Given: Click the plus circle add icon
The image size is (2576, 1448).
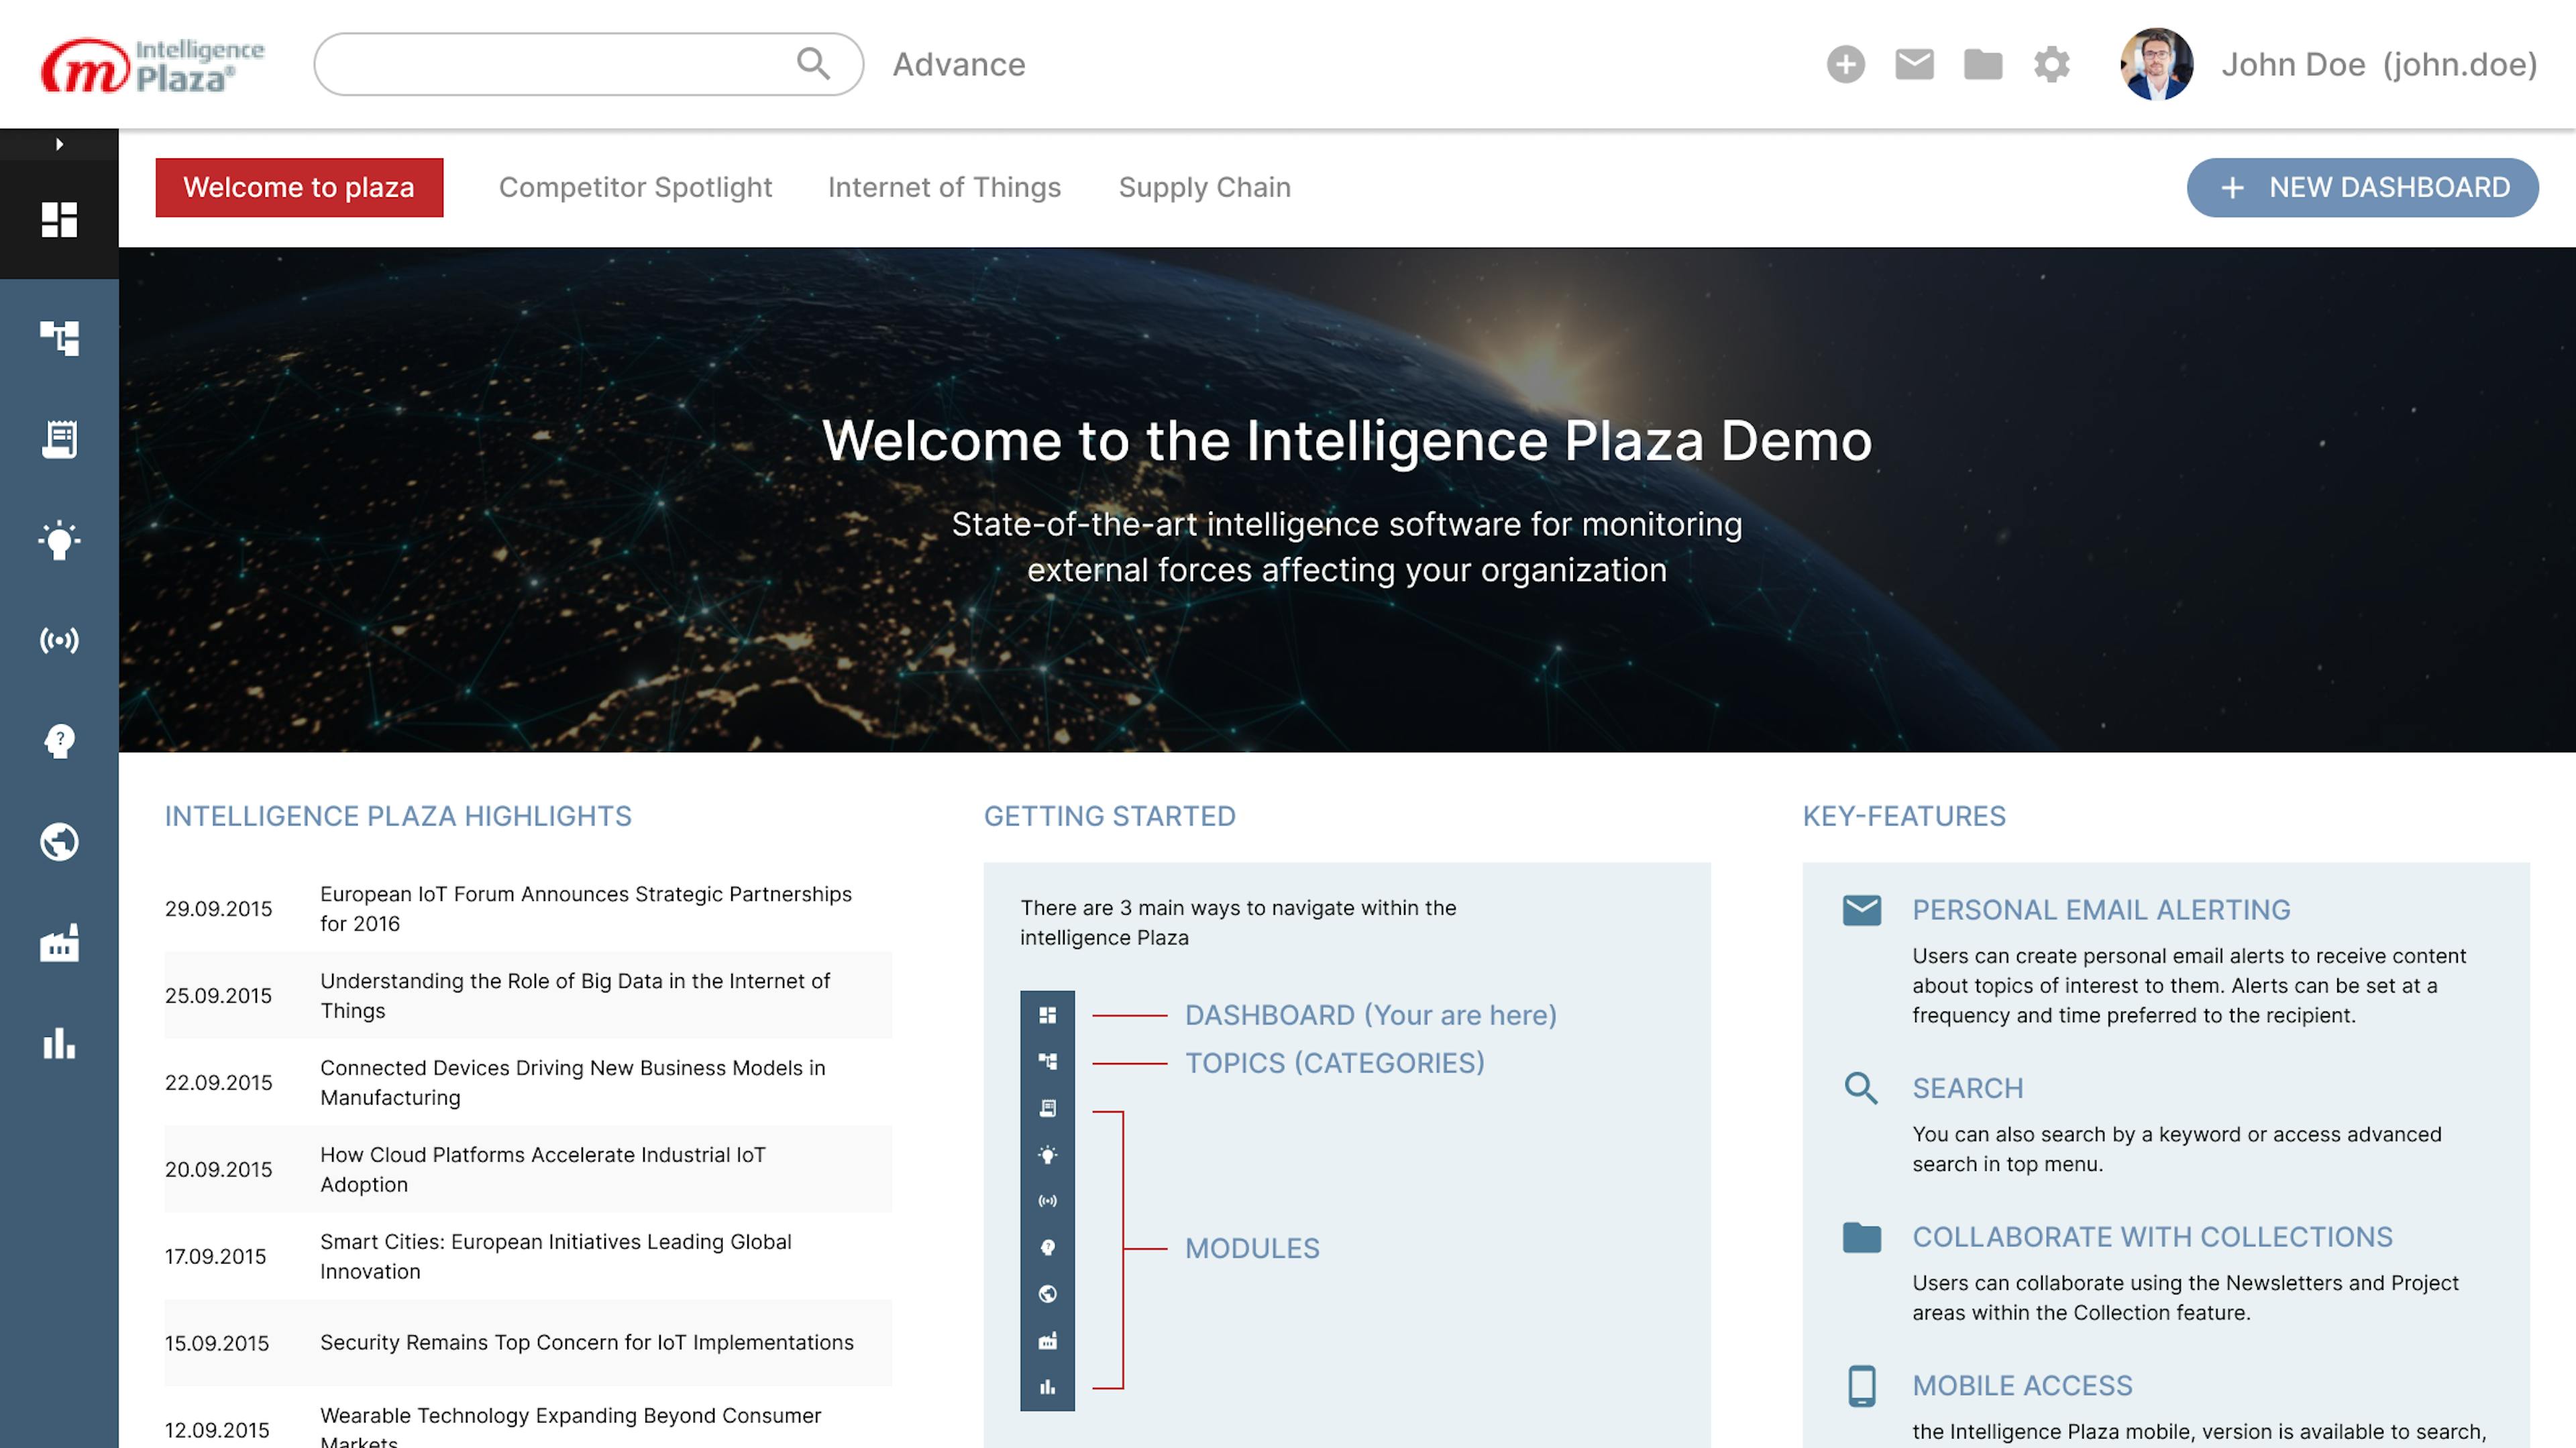Looking at the screenshot, I should pos(1845,64).
